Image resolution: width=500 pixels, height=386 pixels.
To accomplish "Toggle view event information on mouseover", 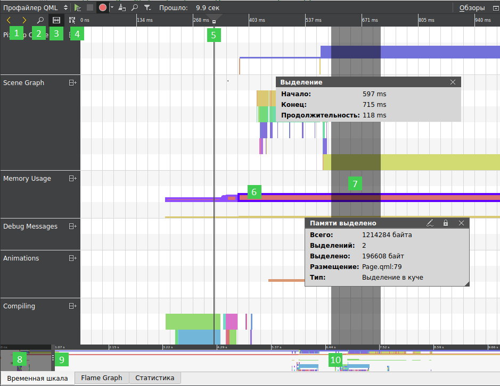I will point(72,20).
